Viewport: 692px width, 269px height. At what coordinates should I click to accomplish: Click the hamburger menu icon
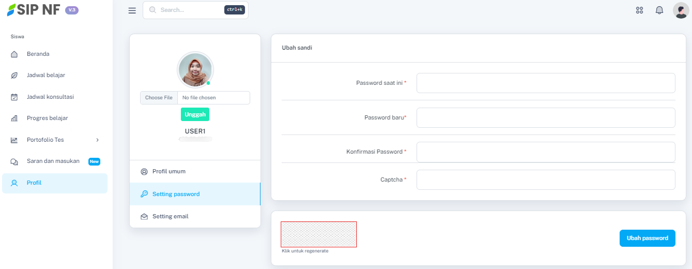point(132,10)
